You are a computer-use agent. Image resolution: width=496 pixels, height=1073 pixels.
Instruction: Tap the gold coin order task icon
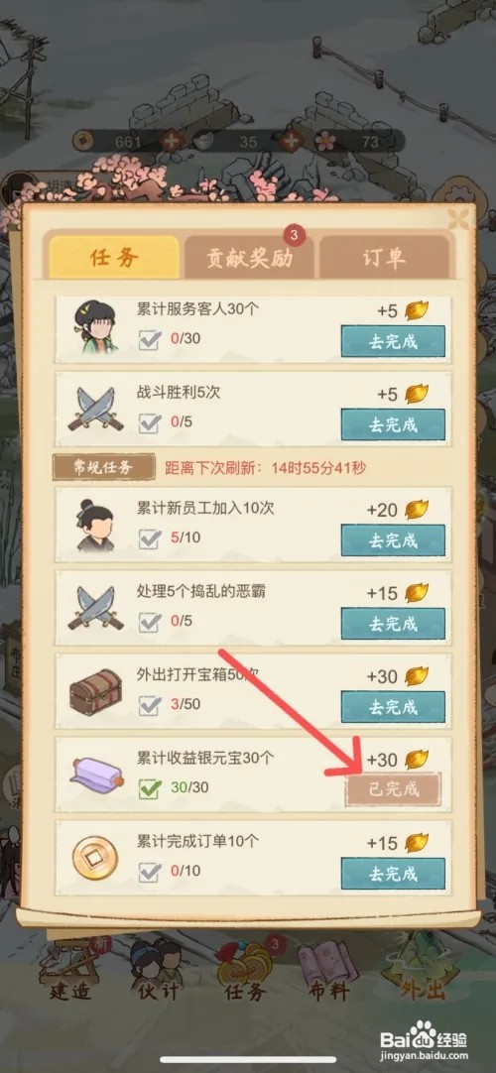click(x=95, y=858)
